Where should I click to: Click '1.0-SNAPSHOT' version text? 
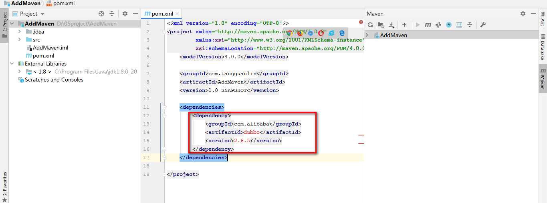point(228,90)
